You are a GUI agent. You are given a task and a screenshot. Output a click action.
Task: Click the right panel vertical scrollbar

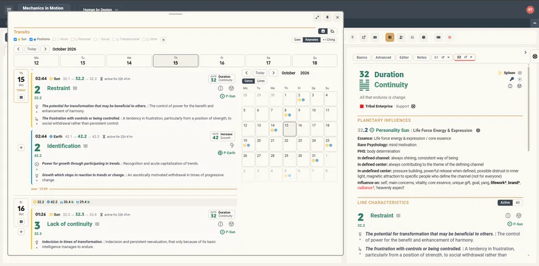pos(529,110)
